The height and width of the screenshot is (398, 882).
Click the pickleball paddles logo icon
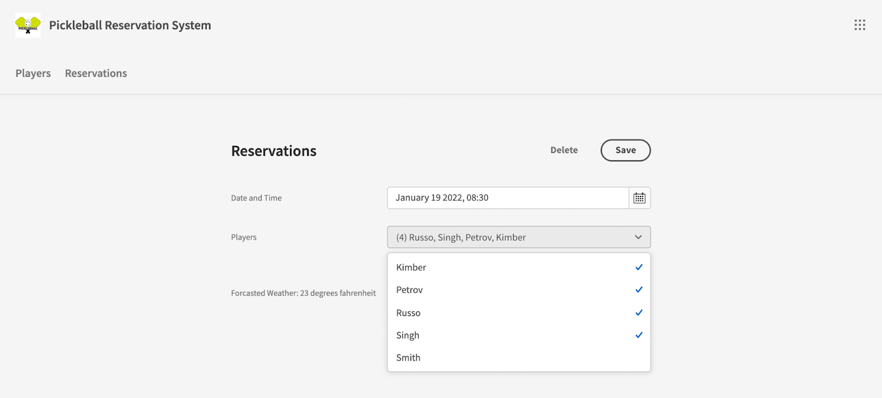coord(28,25)
